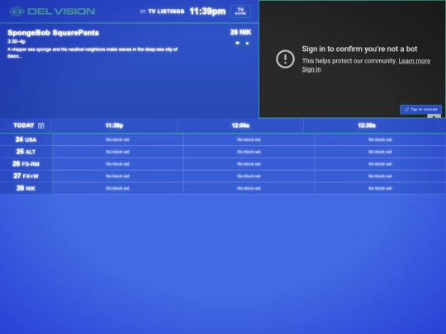446x334 pixels.
Task: Click the SpongeBob show description text
Action: 93,53
